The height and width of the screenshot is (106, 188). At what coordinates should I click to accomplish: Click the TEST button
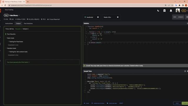click(x=177, y=103)
